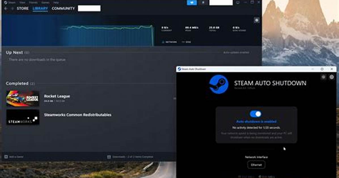Screen dimensions: 339x178
Task: Open the Friends menu in Steam
Action: [33, 3]
